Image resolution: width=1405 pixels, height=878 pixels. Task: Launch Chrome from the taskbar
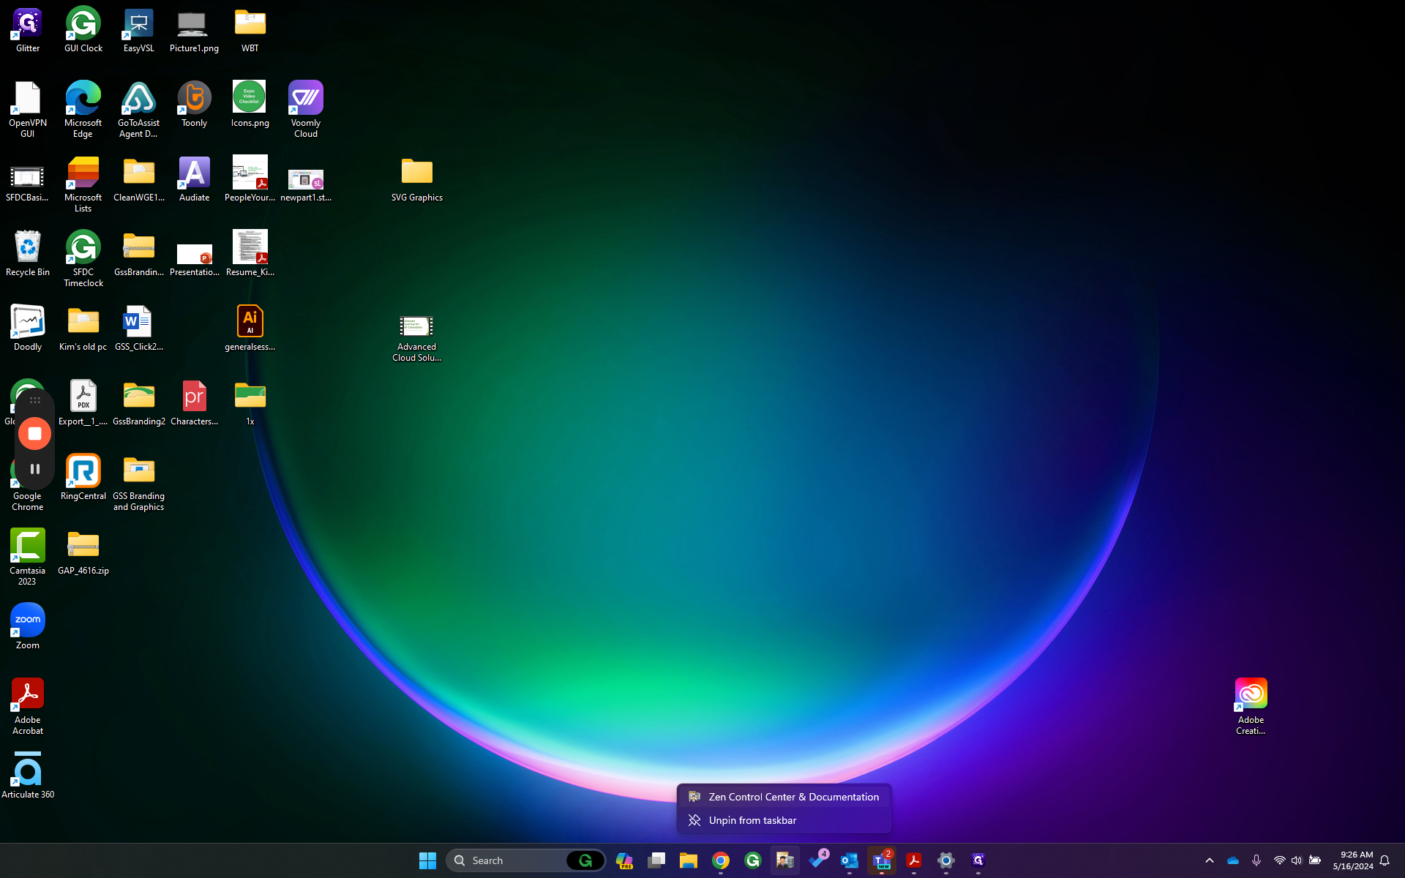tap(721, 860)
